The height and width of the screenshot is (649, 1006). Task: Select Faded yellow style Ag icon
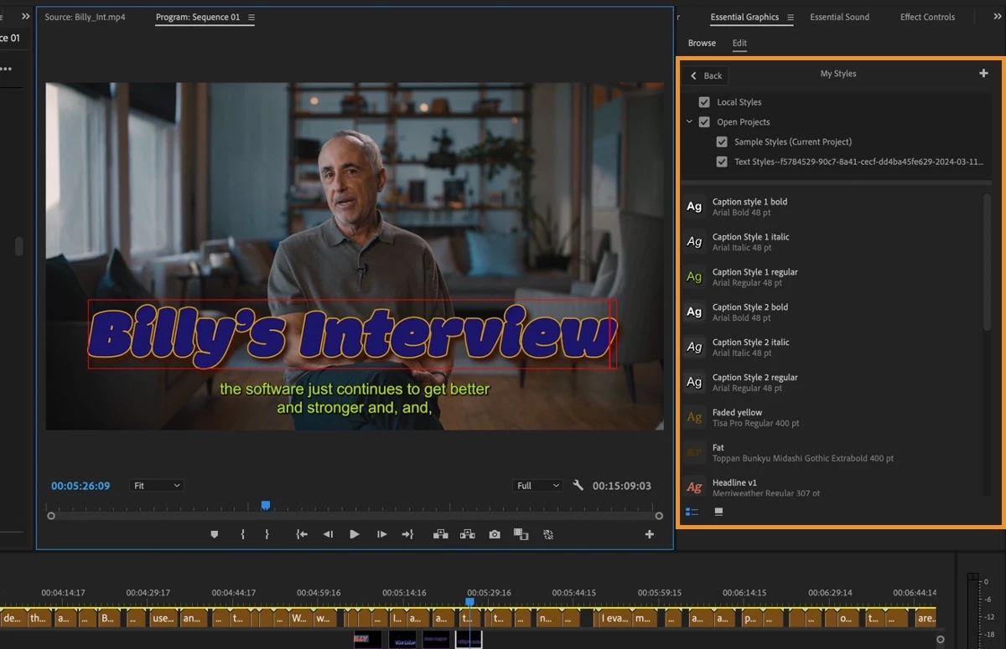694,418
